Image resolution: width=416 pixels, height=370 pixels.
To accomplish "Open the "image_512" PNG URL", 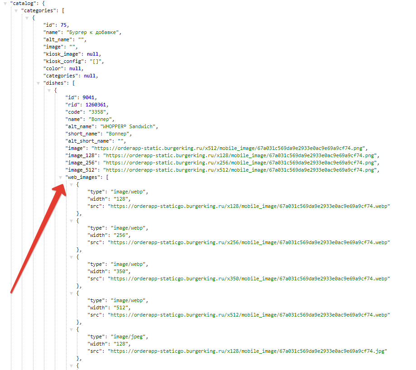I will point(241,170).
